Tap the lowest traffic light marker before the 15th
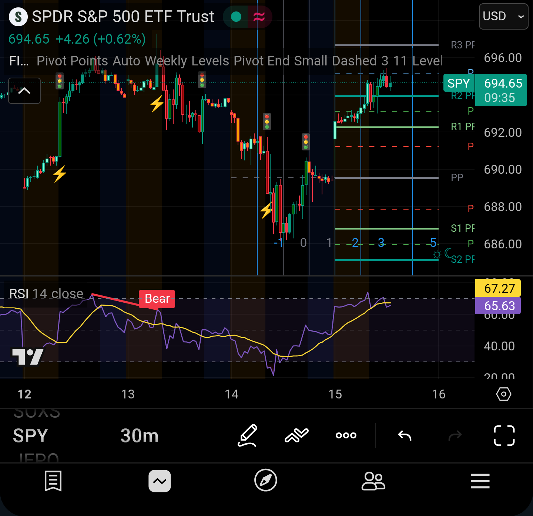The width and height of the screenshot is (533, 516). tap(306, 142)
